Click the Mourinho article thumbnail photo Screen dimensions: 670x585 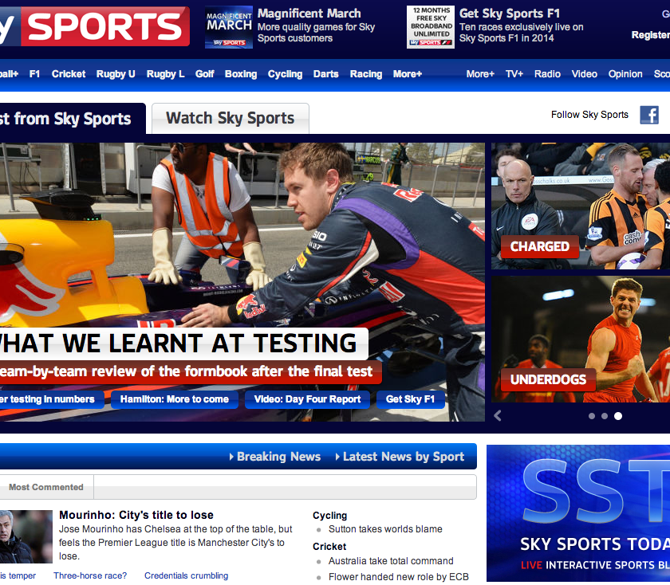[26, 536]
